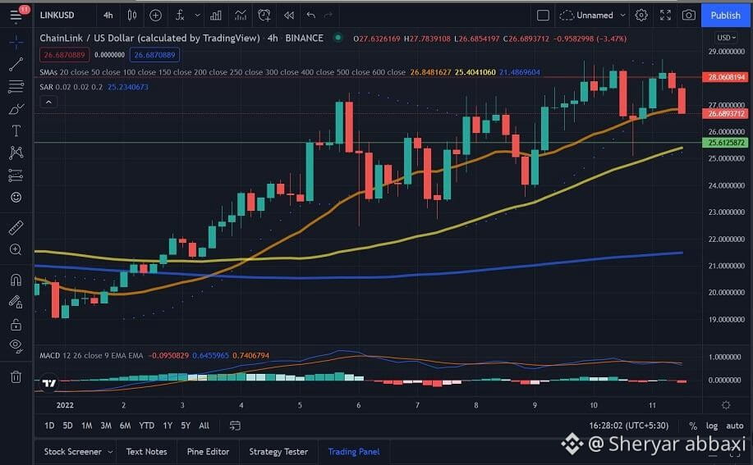Select the SAR indicator legend
The height and width of the screenshot is (465, 753).
(71, 87)
